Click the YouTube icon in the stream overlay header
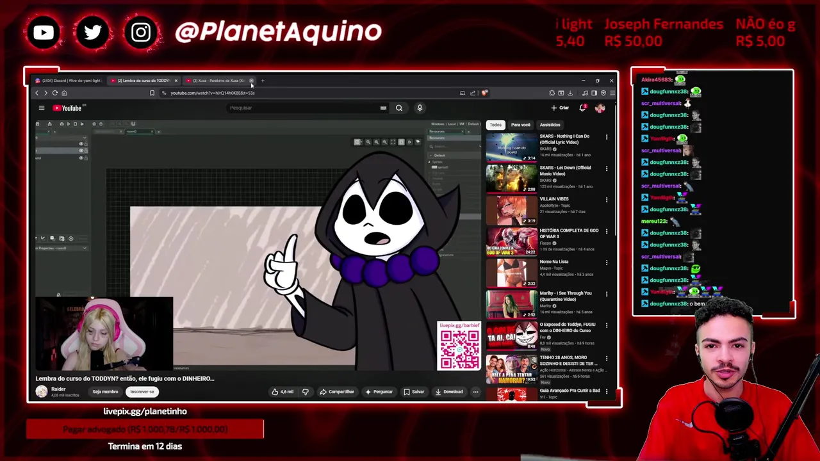 tap(44, 32)
